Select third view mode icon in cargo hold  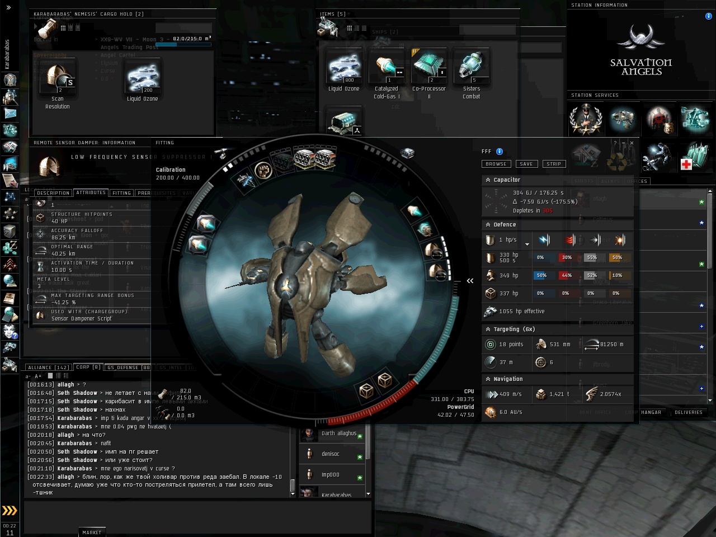tap(77, 27)
